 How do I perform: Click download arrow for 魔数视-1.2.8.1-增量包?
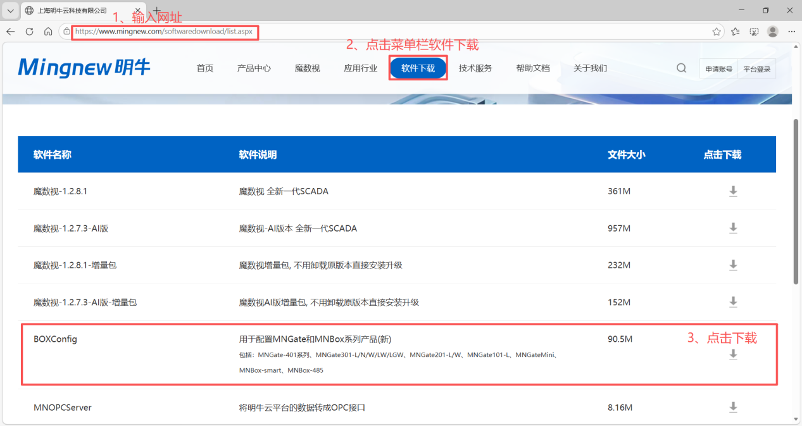(x=733, y=265)
